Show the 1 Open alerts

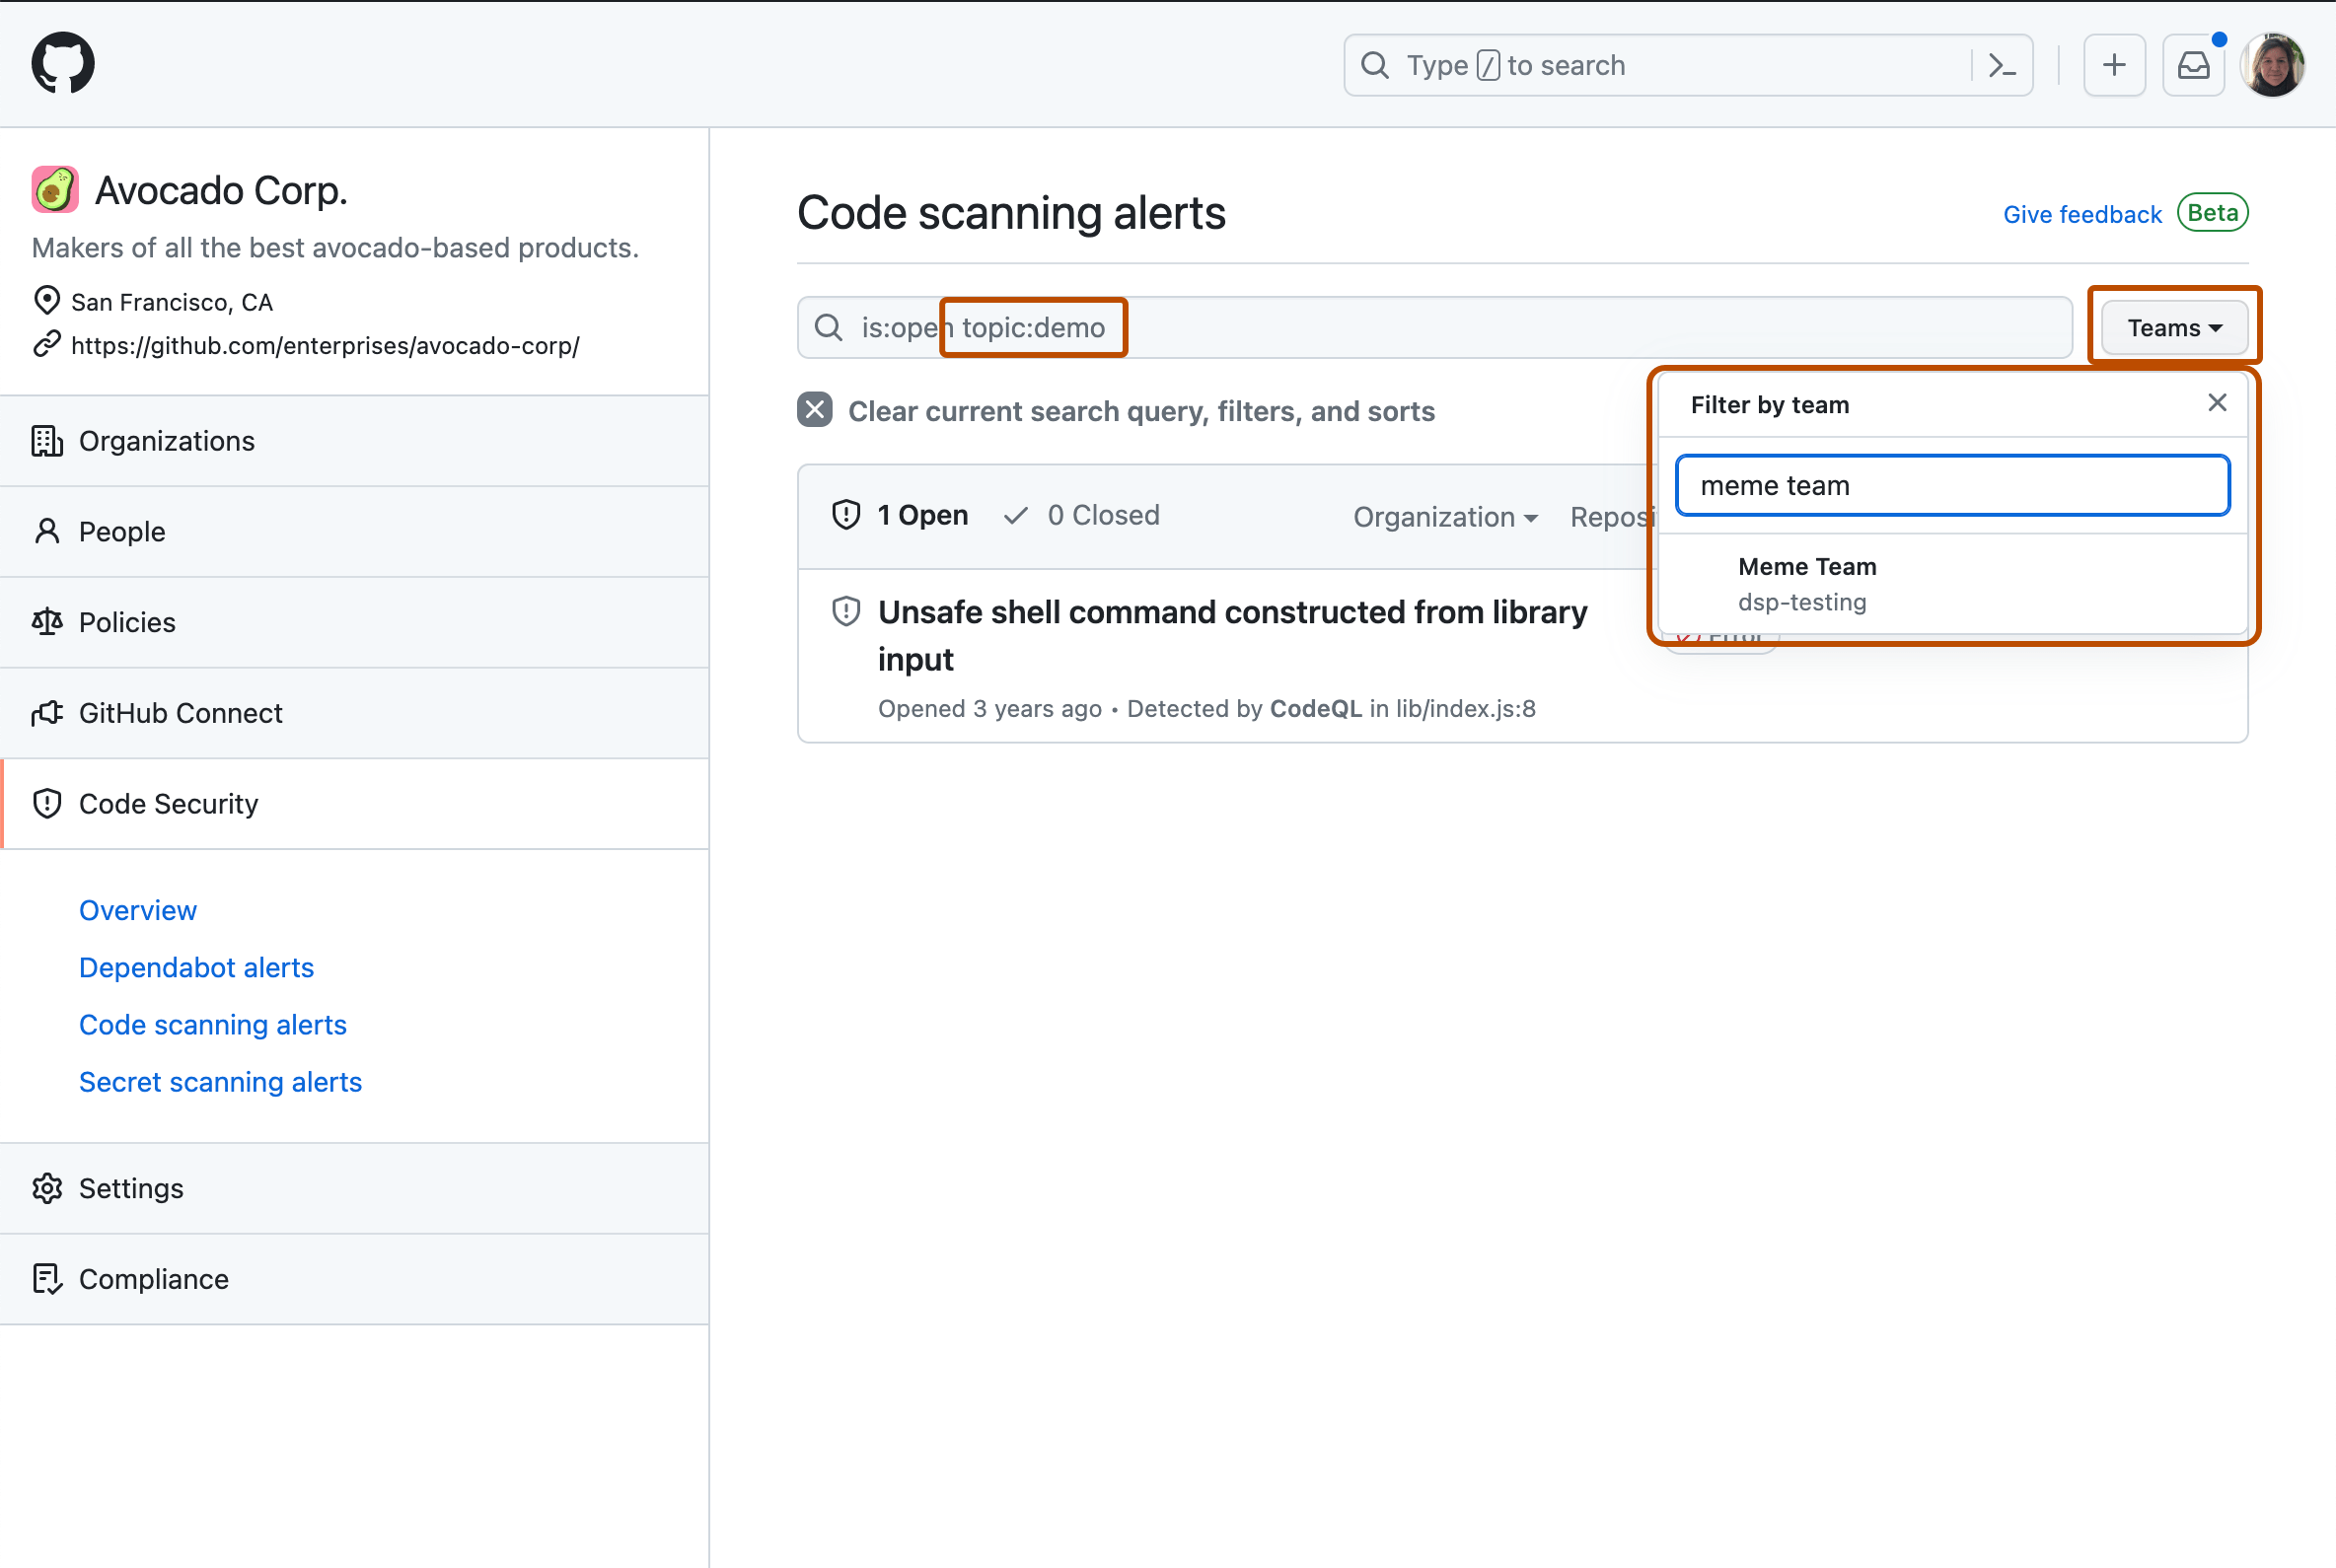[901, 515]
